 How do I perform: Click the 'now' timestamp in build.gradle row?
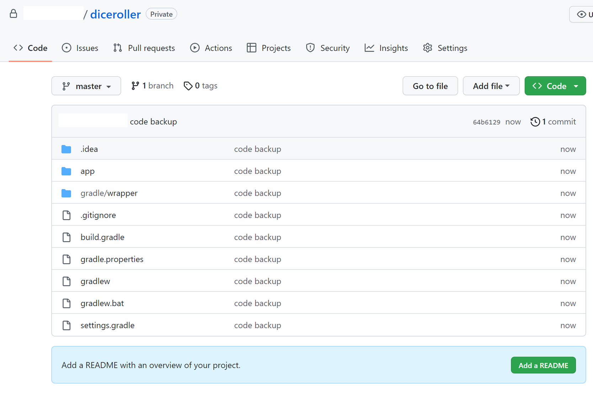point(568,237)
